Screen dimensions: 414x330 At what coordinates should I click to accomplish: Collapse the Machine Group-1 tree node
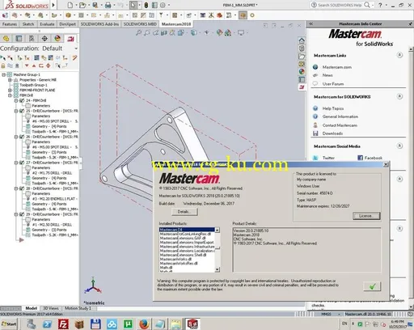click(x=3, y=74)
